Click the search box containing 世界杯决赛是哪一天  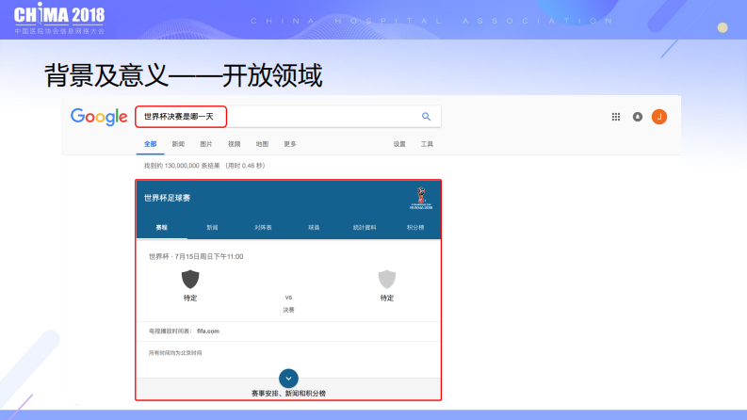(288, 117)
